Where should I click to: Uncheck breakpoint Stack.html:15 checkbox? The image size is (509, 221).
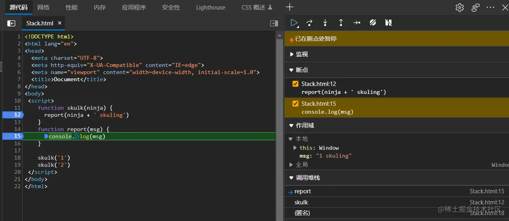tap(295, 103)
